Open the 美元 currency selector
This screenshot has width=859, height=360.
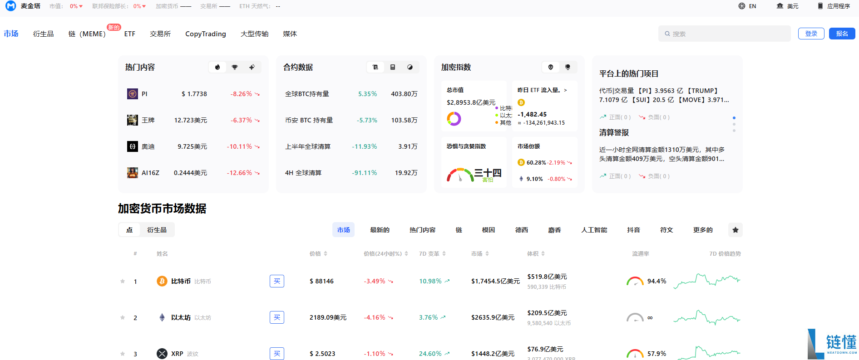tap(787, 6)
